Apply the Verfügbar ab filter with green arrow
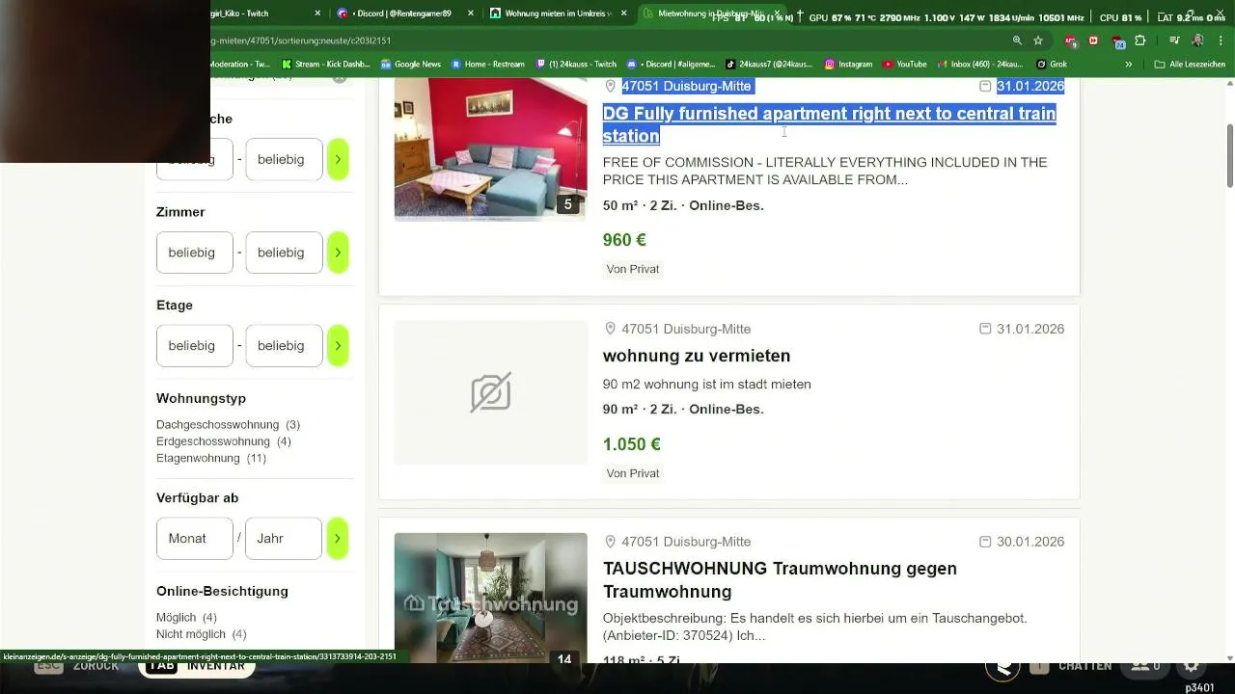 pos(337,538)
